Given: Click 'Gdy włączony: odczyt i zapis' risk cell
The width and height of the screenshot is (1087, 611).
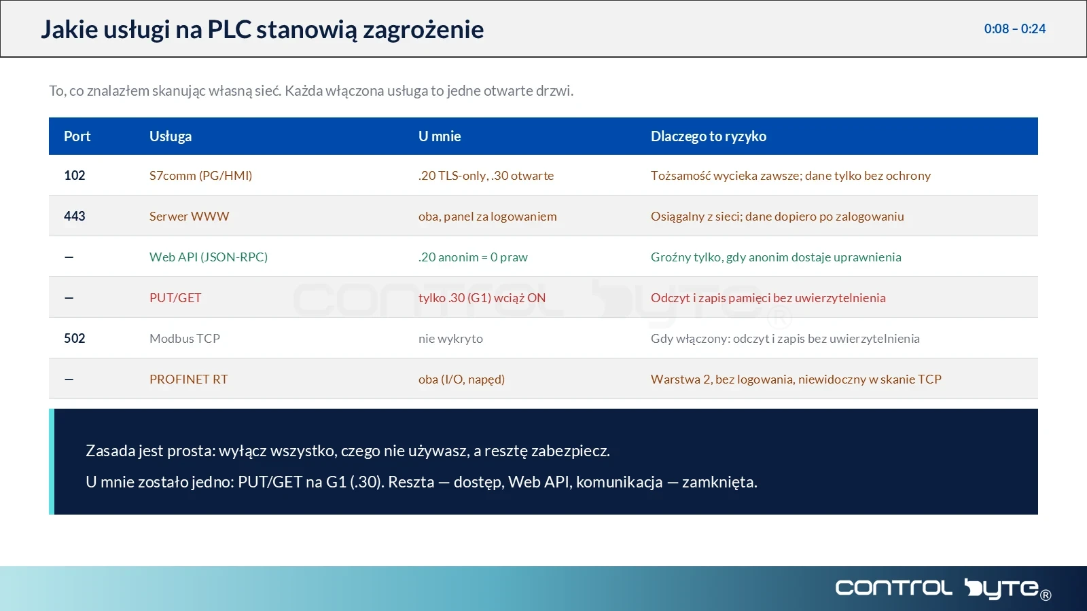Looking at the screenshot, I should [x=785, y=338].
